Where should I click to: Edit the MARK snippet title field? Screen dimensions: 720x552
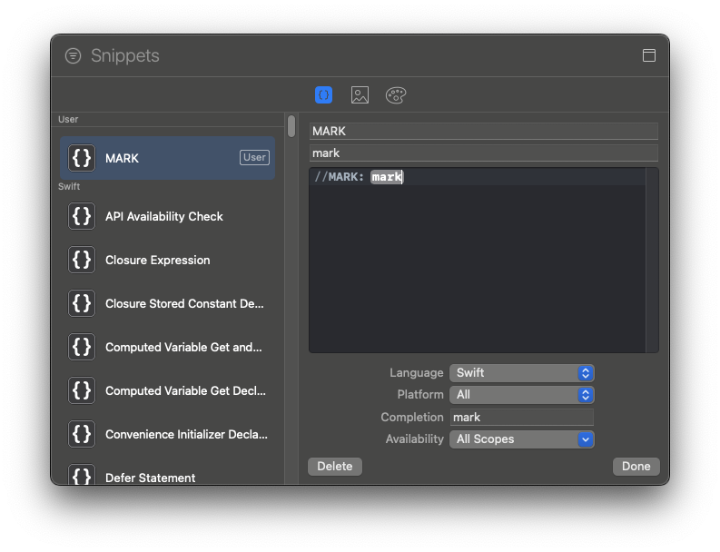point(484,132)
